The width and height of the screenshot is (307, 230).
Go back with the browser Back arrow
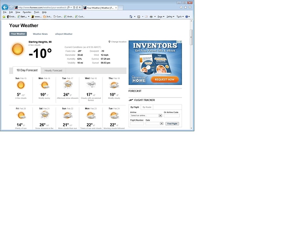(x=5, y=7)
